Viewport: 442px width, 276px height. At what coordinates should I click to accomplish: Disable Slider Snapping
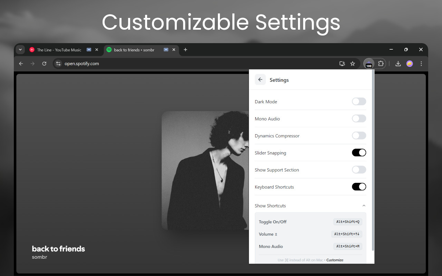coord(359,152)
